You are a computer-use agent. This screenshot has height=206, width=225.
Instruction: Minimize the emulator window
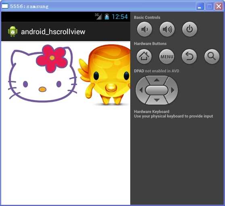[x=200, y=6]
